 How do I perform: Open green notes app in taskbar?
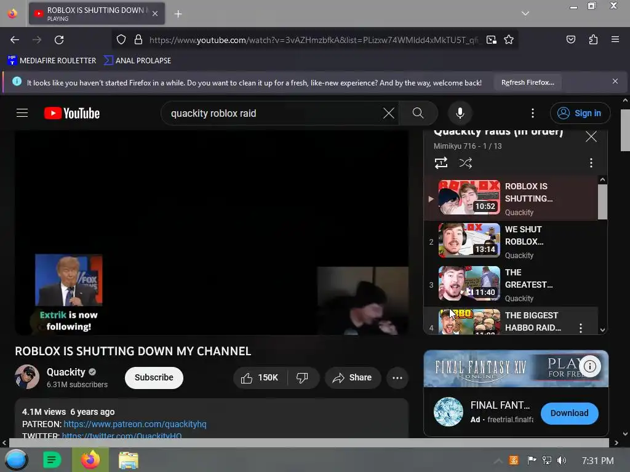click(52, 460)
